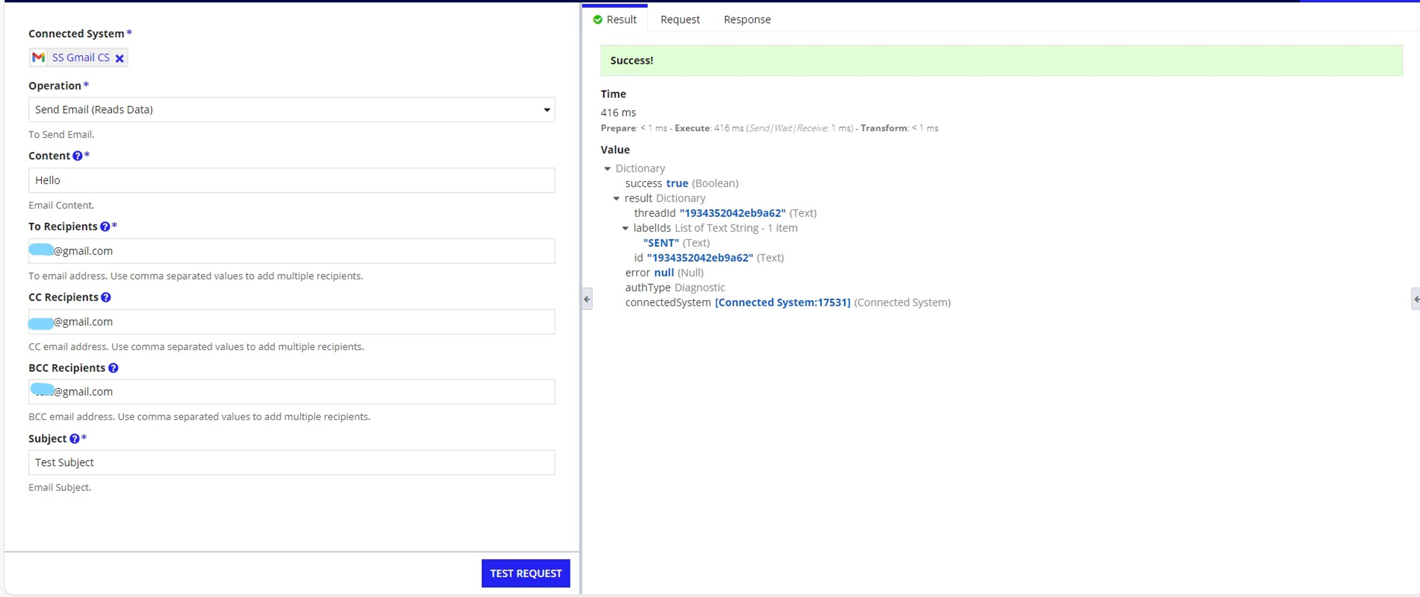Screen dimensions: 1420x597
Task: Remove the SS Gmail CS connected system
Action: (119, 58)
